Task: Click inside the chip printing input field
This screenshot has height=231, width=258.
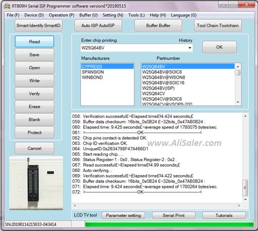Action: pos(134,48)
